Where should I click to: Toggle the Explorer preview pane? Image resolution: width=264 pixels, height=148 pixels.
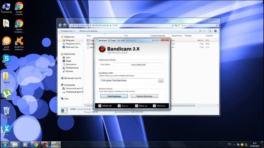pos(210,31)
